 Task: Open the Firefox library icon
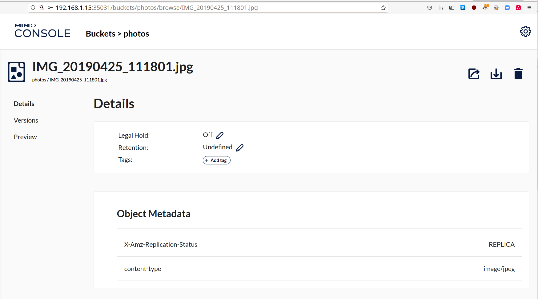[441, 8]
